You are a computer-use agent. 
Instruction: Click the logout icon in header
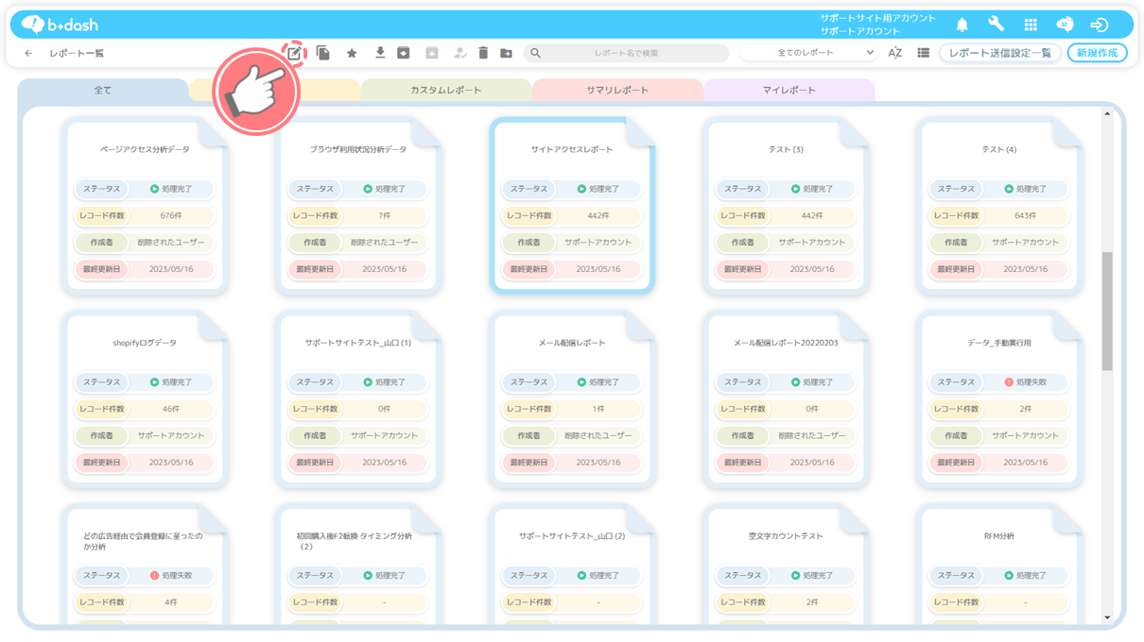coord(1099,25)
